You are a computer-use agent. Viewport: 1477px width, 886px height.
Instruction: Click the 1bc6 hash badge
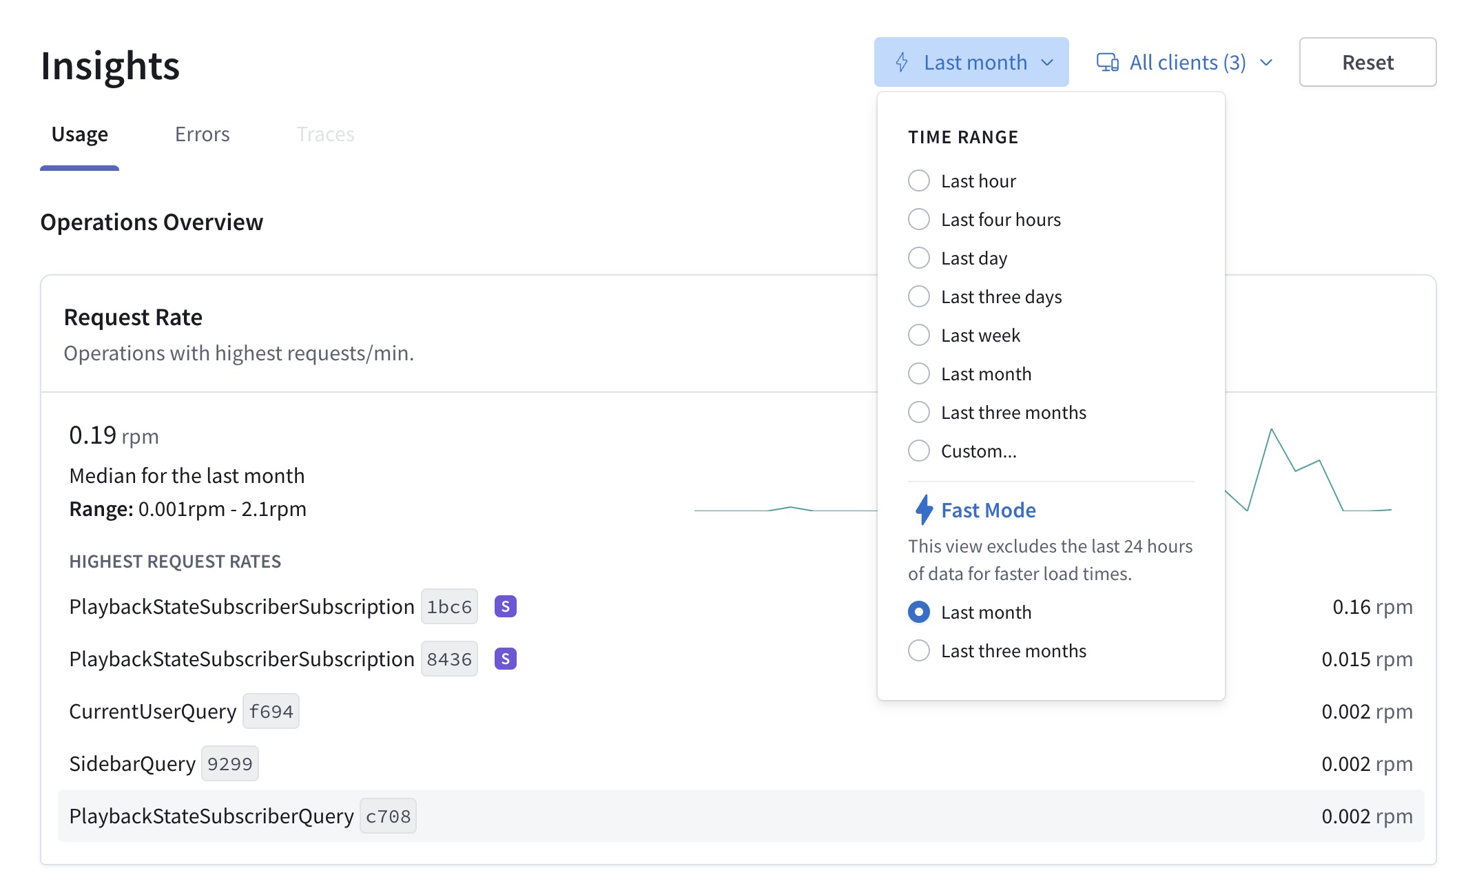point(448,606)
